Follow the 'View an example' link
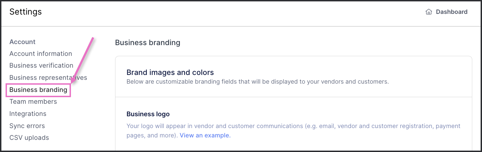482x152 pixels. (205, 135)
